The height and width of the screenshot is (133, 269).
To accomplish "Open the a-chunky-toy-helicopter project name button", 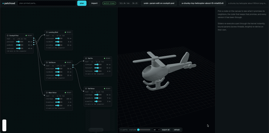I will click(202, 3).
